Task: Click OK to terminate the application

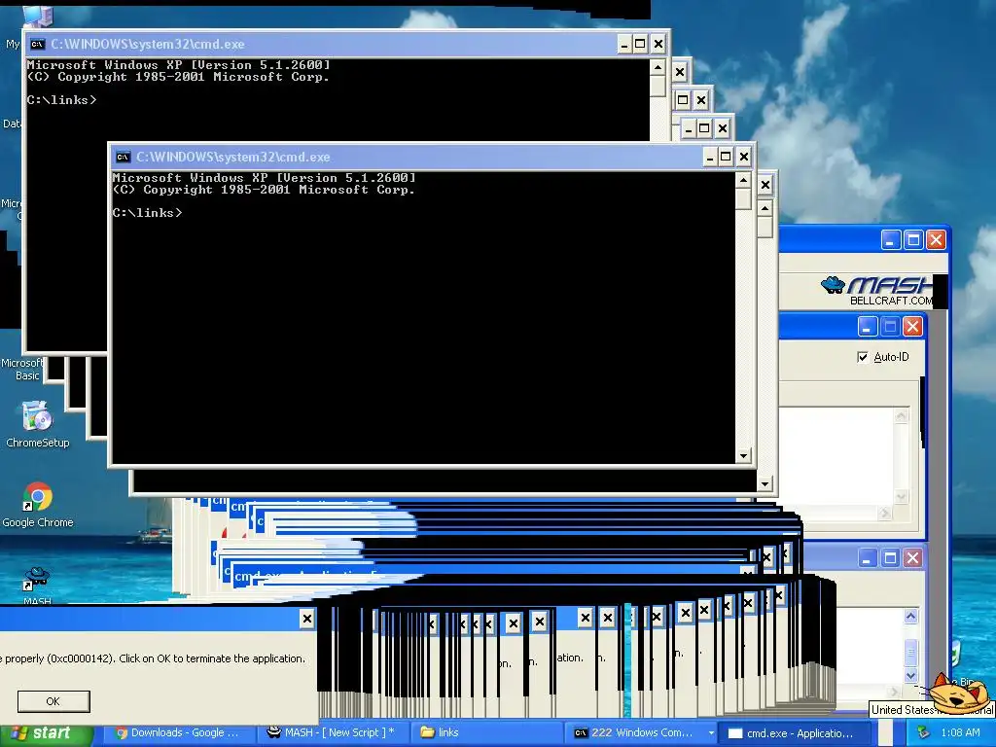Action: pyautogui.click(x=53, y=701)
